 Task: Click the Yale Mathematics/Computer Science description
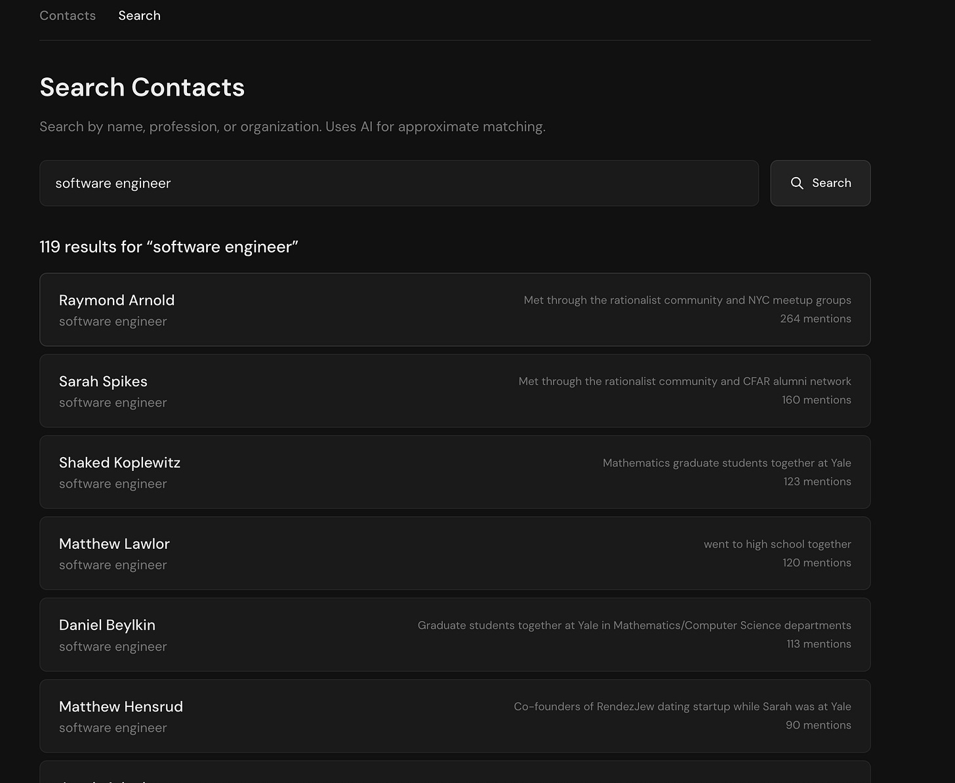tap(634, 626)
